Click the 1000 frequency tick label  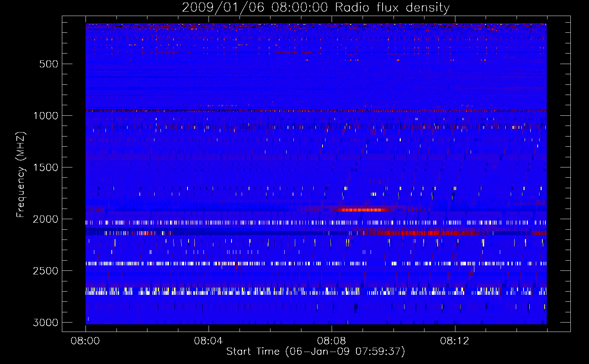46,116
